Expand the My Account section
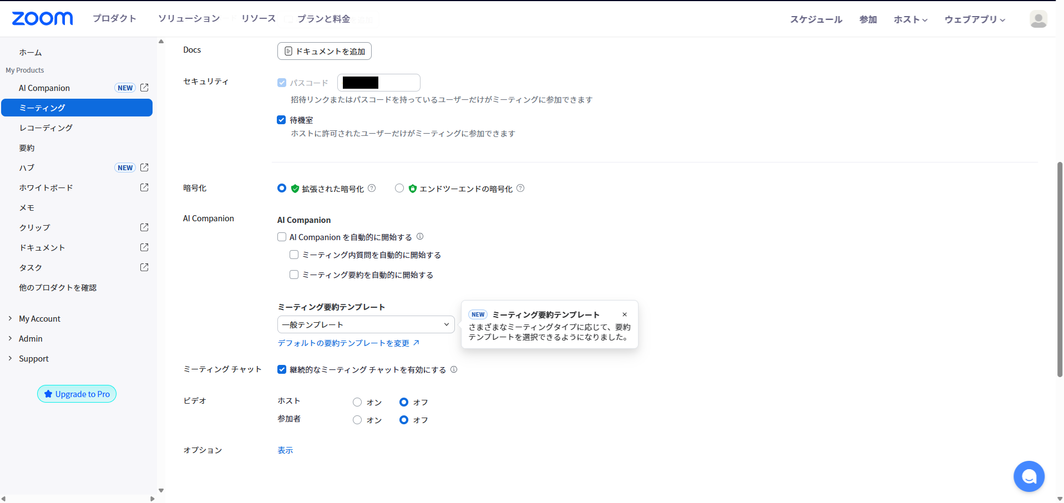The height and width of the screenshot is (503, 1064). click(39, 318)
